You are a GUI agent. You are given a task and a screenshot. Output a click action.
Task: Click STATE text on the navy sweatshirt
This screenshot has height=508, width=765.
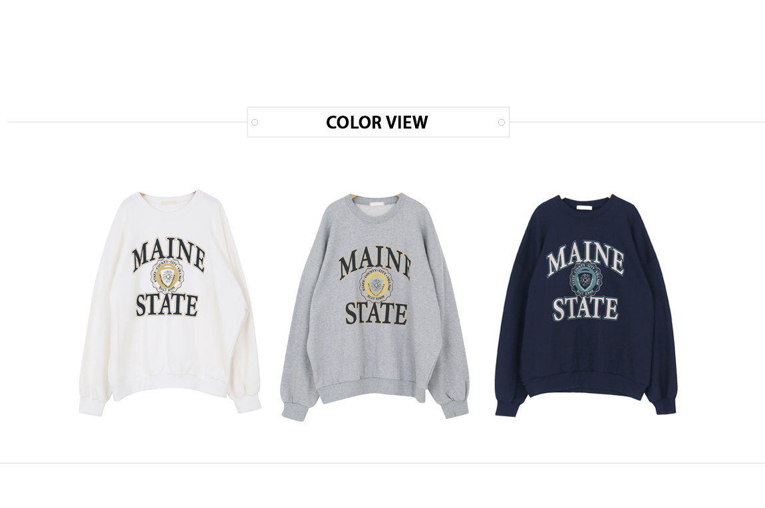point(585,308)
